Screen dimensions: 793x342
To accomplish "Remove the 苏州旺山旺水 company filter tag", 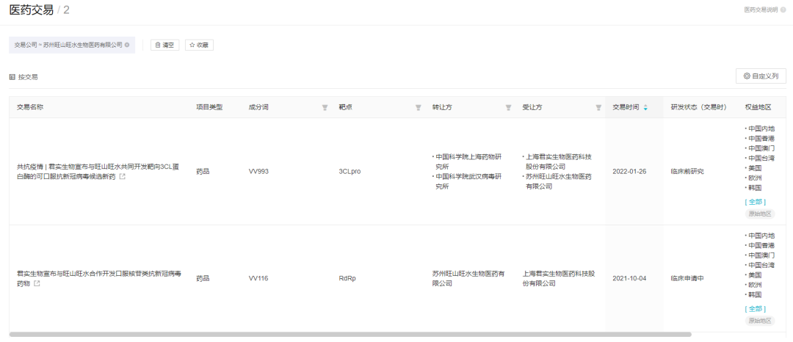I will coord(127,45).
